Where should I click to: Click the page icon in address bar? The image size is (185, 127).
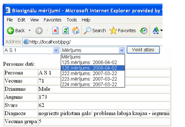[x=25, y=42]
